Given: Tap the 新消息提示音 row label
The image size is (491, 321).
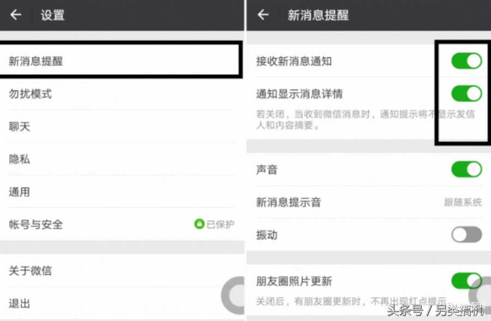Looking at the screenshot, I should pyautogui.click(x=289, y=202).
